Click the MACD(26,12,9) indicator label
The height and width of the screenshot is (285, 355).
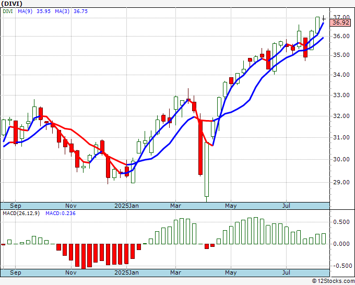click(21, 213)
